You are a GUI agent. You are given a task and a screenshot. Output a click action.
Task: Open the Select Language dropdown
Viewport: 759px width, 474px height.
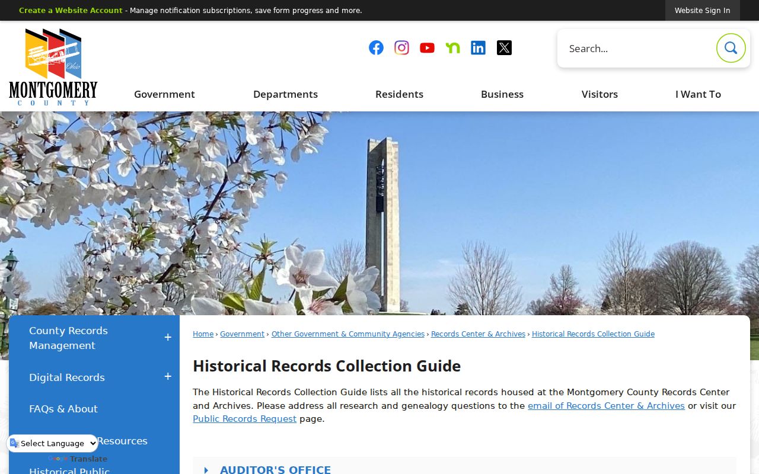(x=53, y=443)
